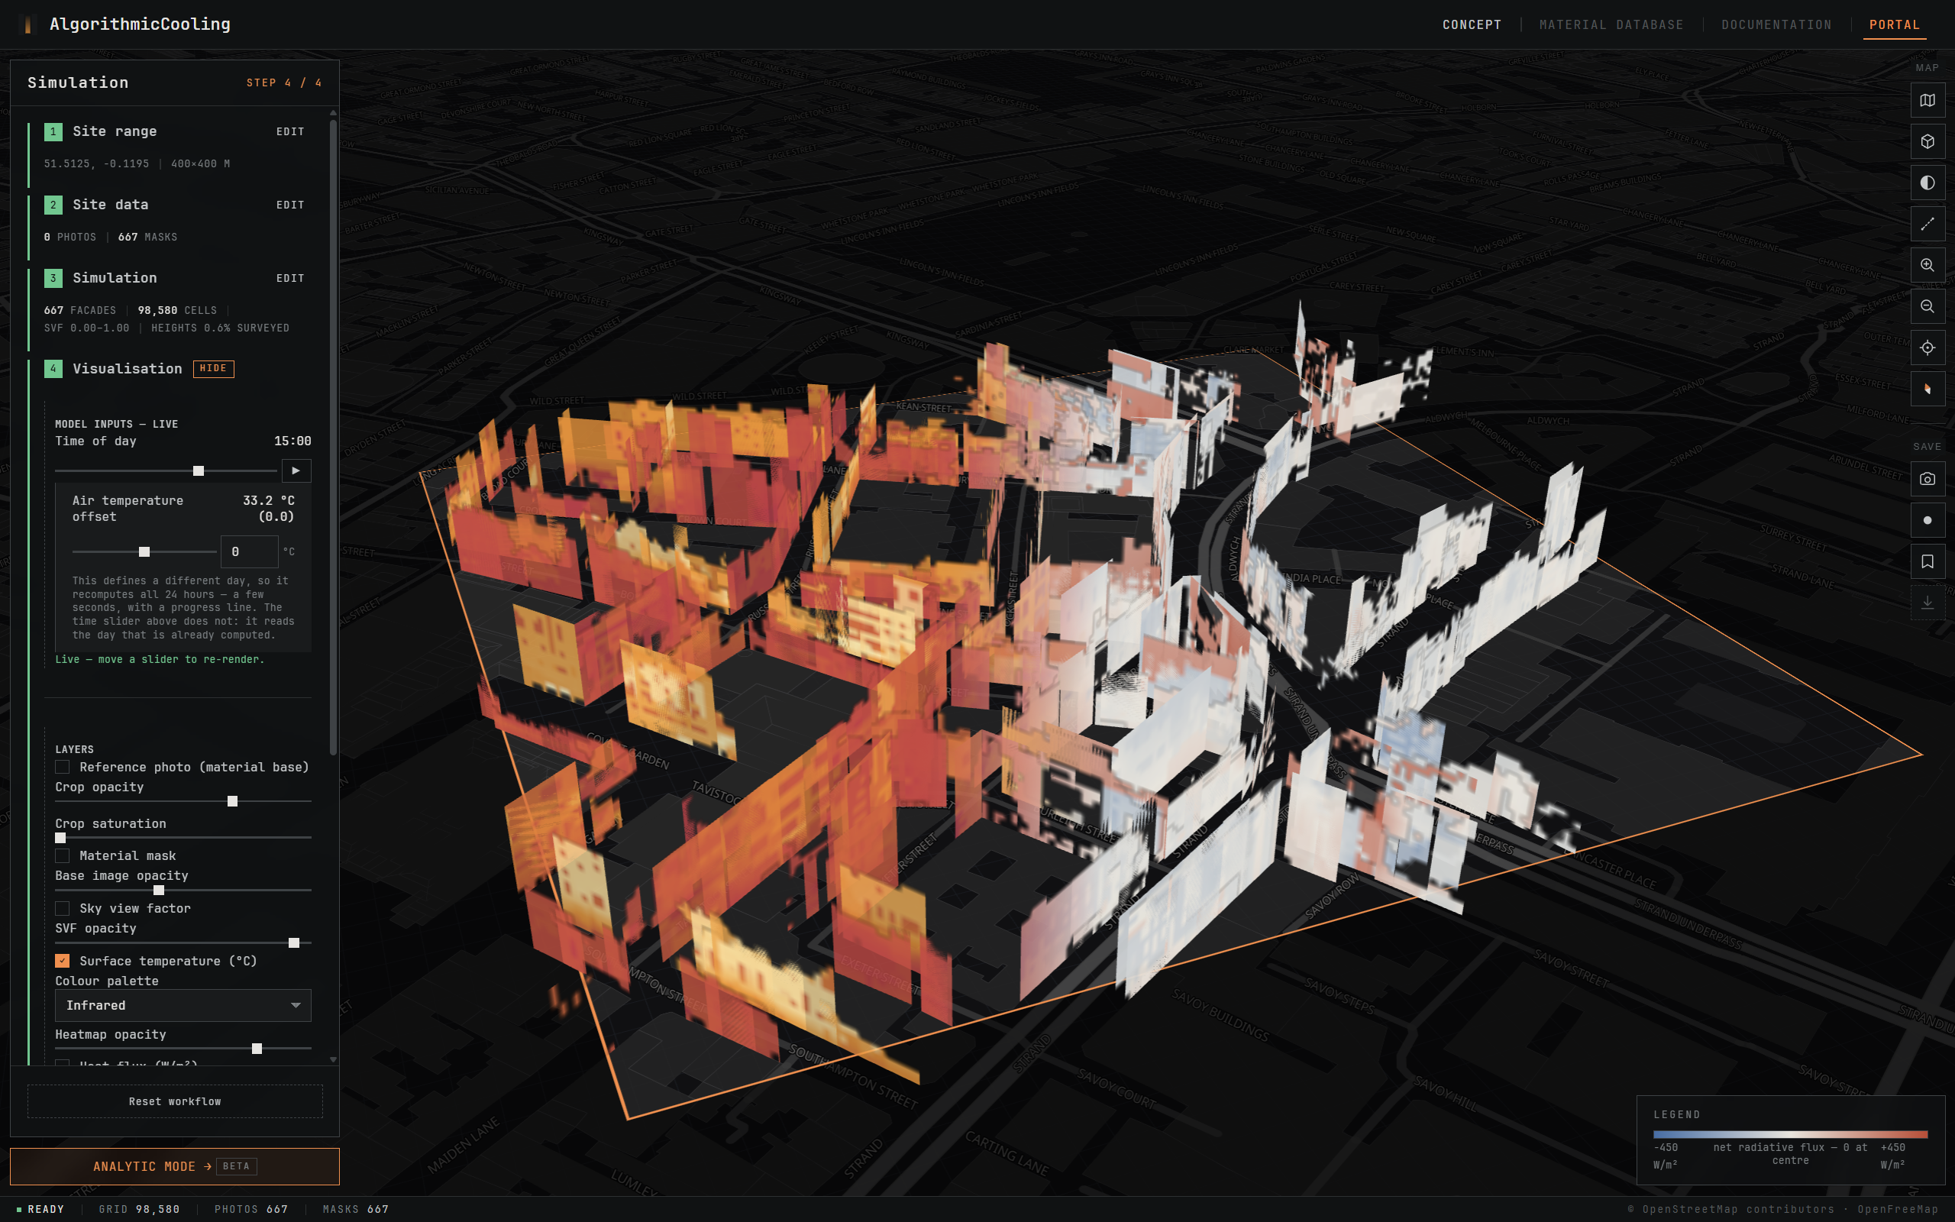
Task: Enable Reference photo (material base) layer
Action: [62, 767]
